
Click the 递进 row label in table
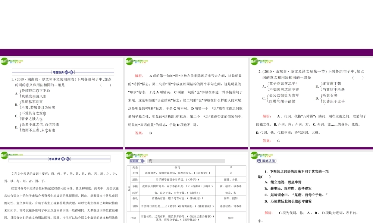point(135,180)
